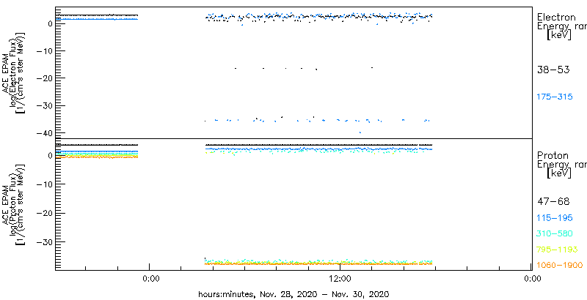Click the -40 tick label on electron plot

[45, 133]
